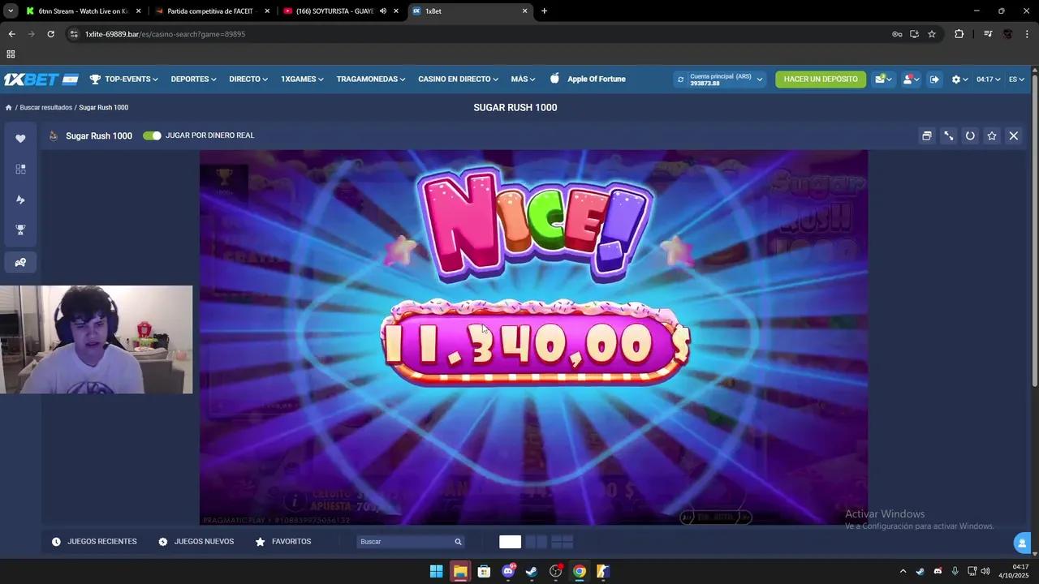Expand the game to fullscreen

(x=948, y=136)
